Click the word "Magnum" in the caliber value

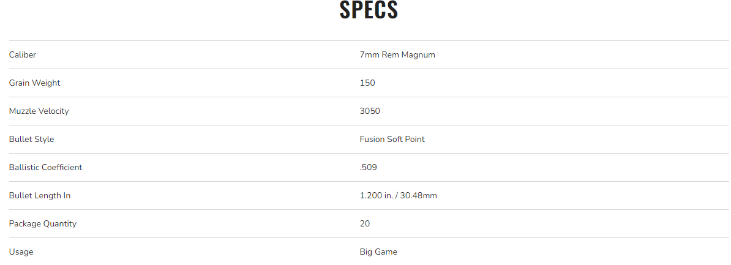pos(418,55)
